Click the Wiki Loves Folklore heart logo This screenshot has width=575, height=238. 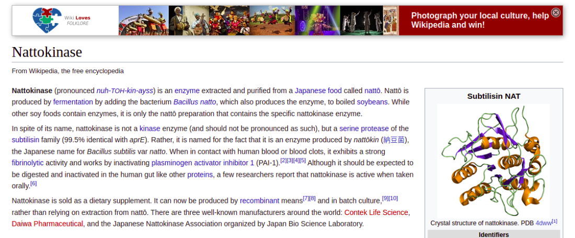point(46,20)
